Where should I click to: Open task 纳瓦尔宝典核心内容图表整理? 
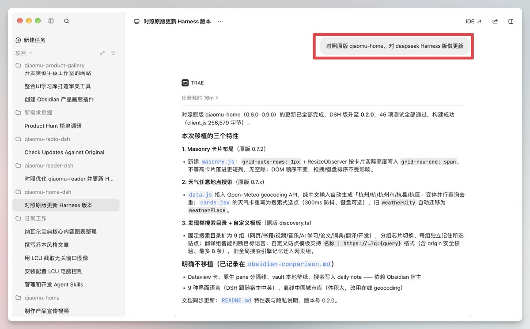click(61, 232)
